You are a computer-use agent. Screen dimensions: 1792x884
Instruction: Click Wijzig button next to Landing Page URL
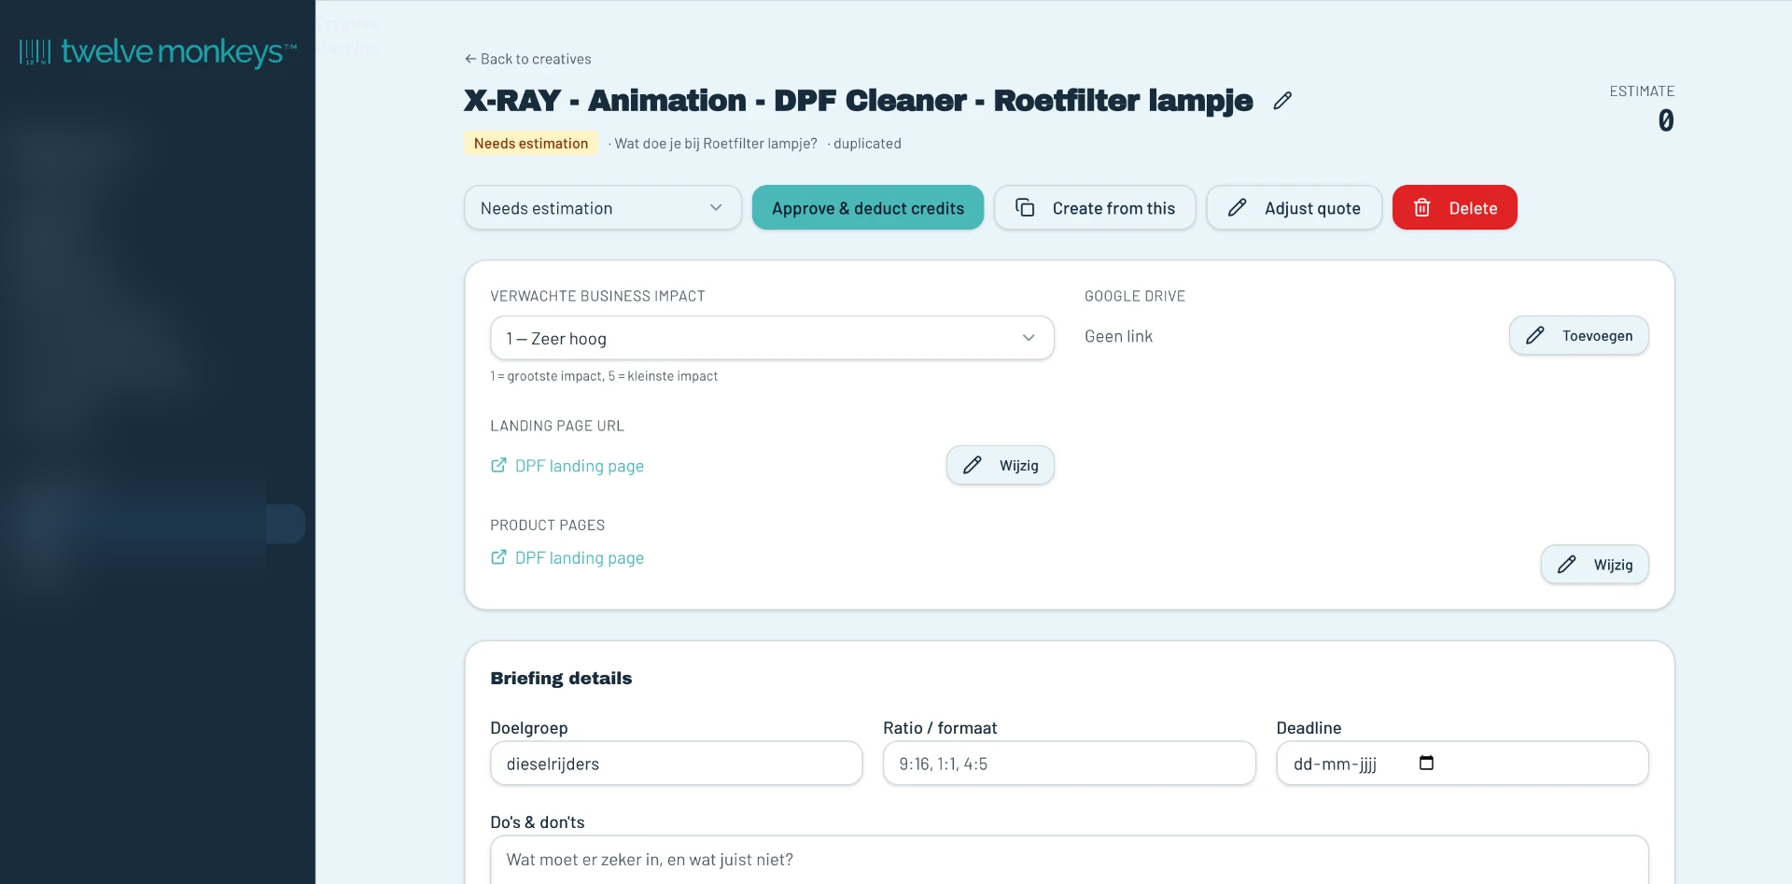tap(1001, 465)
